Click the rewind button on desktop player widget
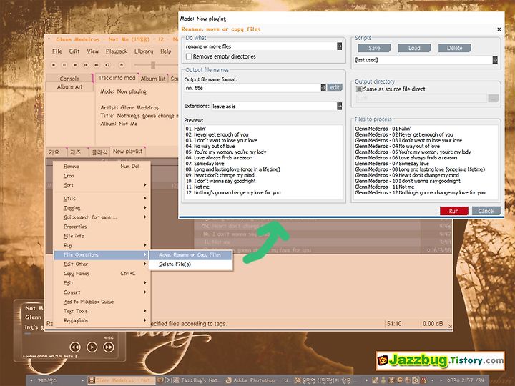This screenshot has width=515, height=386. tap(75, 347)
